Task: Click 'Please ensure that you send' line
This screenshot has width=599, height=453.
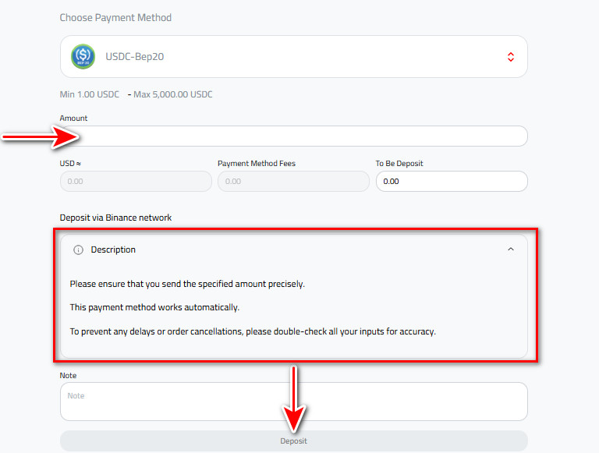Action: pyautogui.click(x=187, y=284)
